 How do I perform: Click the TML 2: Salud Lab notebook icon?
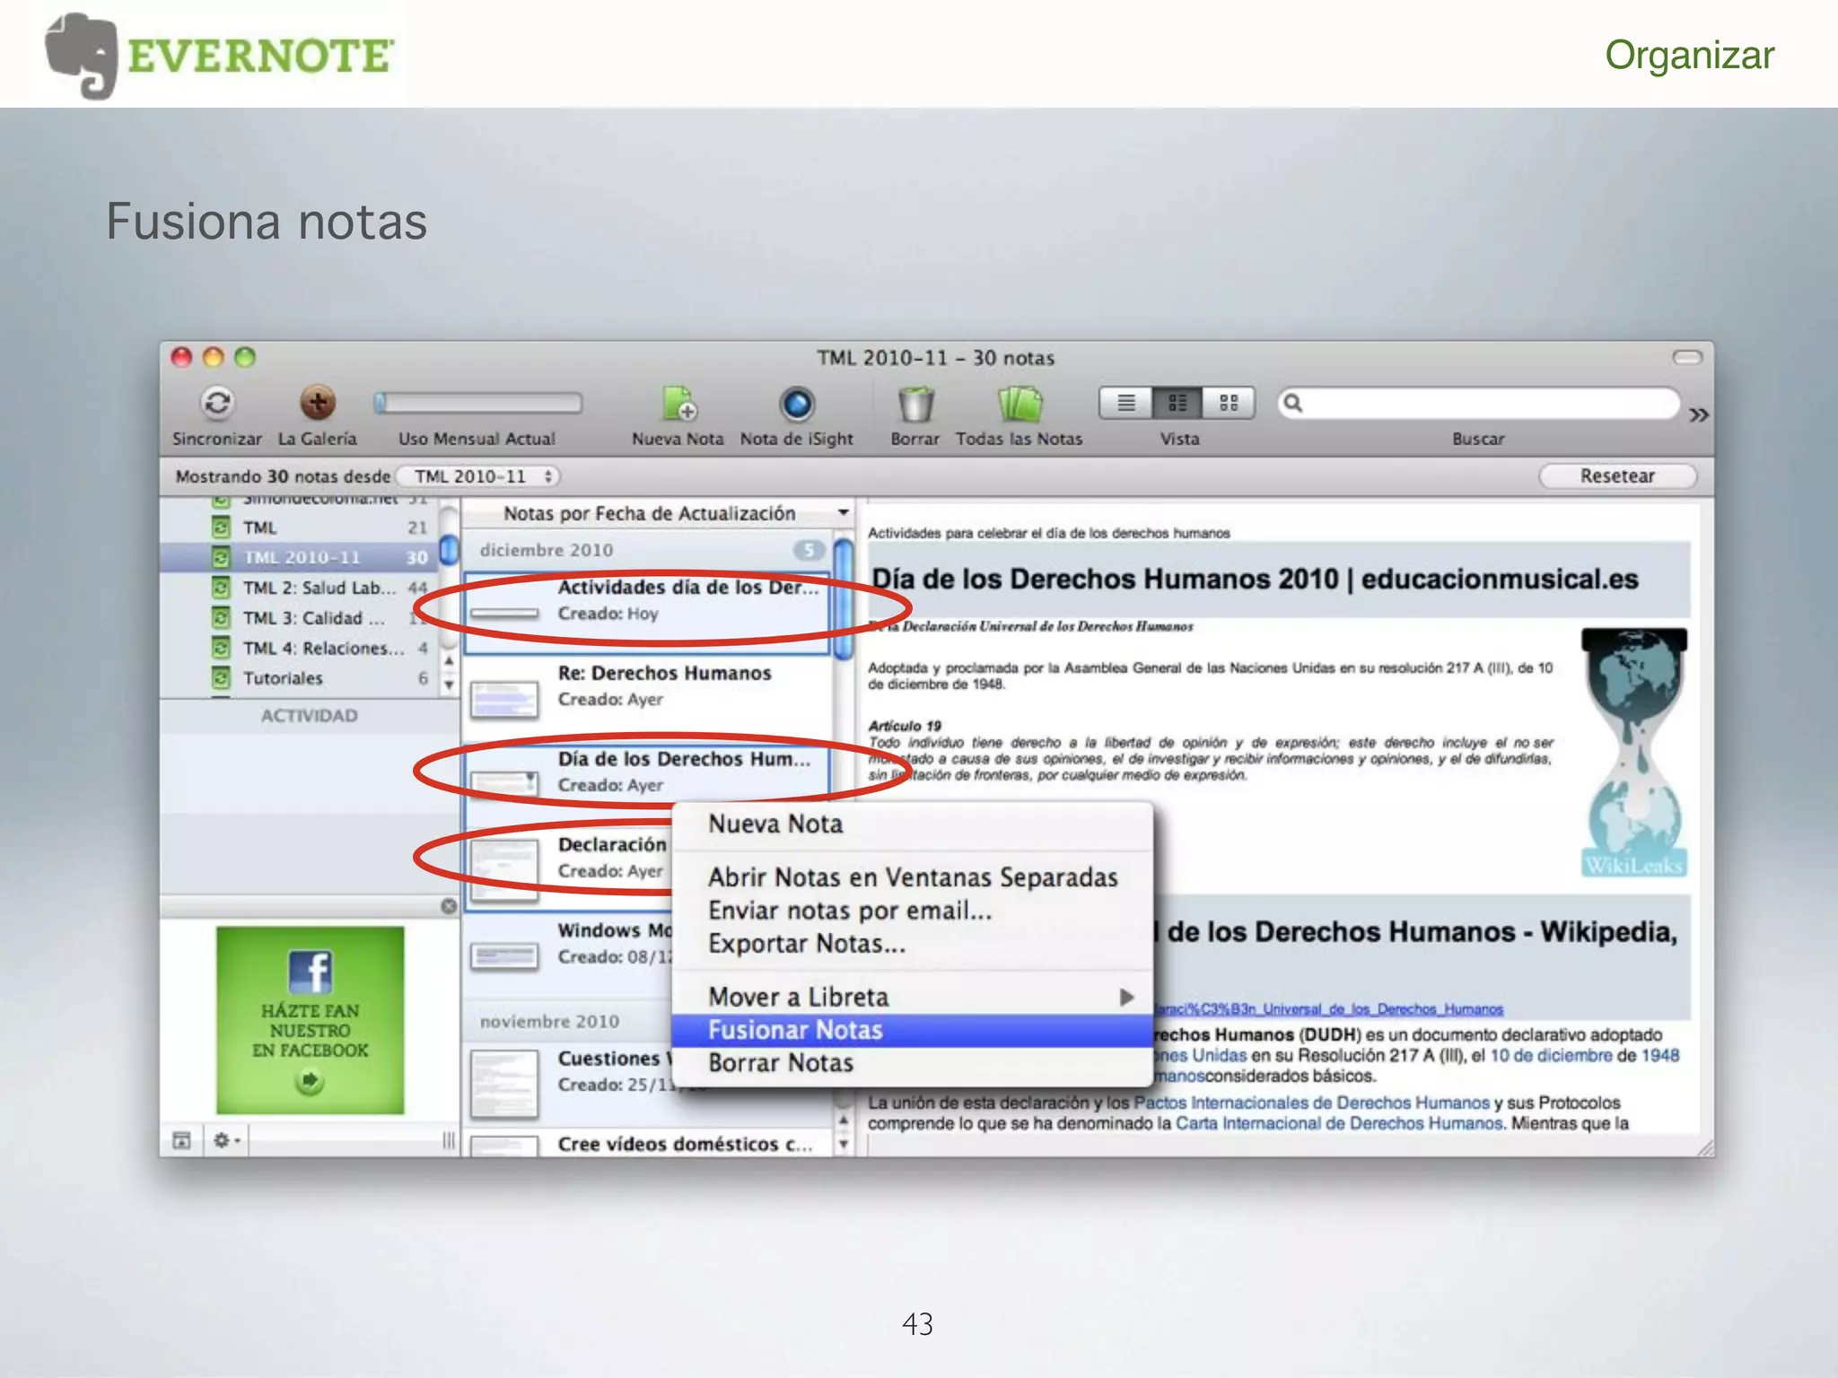221,588
